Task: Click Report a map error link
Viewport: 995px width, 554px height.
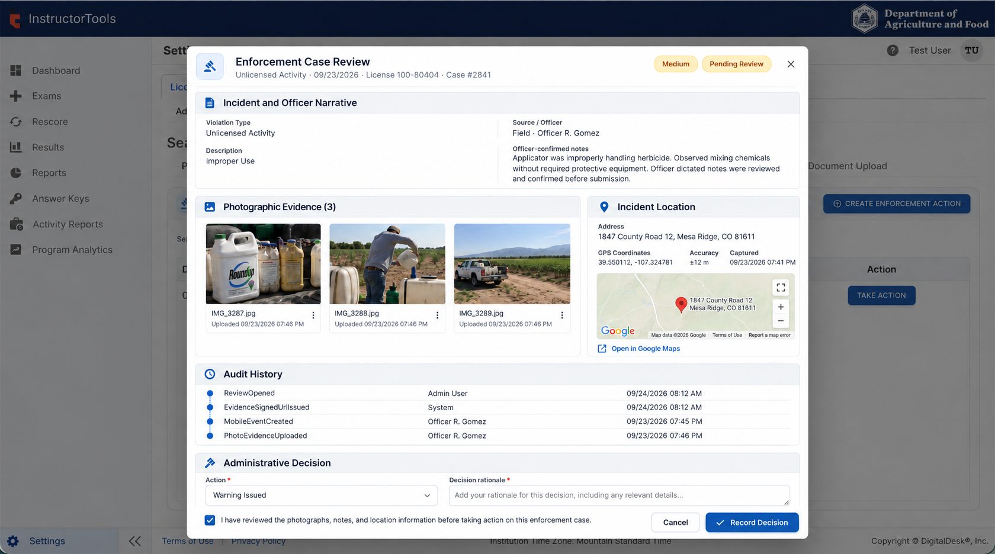Action: pos(769,335)
